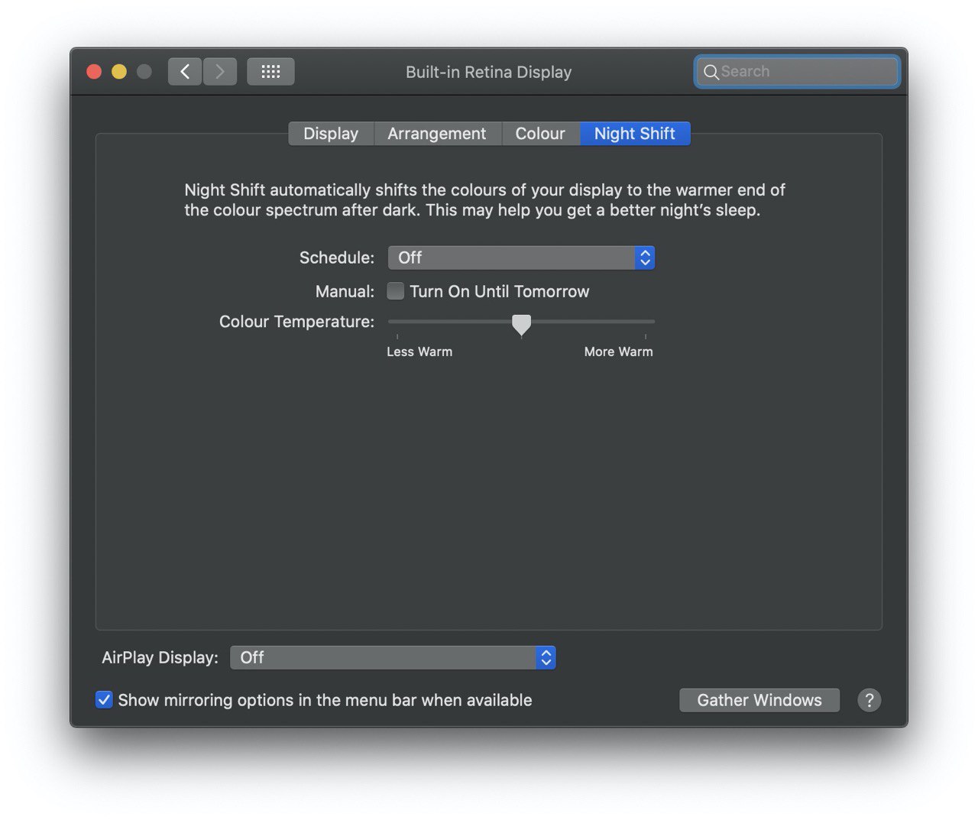Uncheck Show mirroring options in menu bar
Viewport: 978px width, 820px height.
[x=104, y=700]
